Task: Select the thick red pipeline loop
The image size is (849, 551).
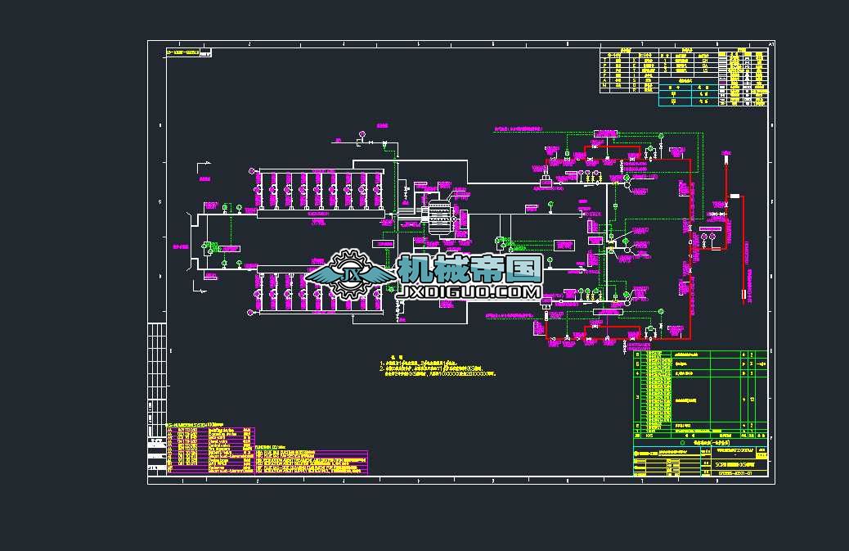Action: 619,242
